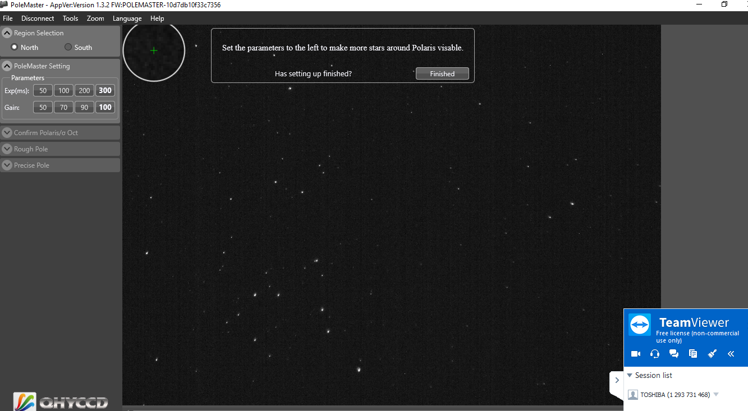The image size is (748, 411).
Task: Click the TOSHIBA session user avatar icon
Action: coord(633,395)
